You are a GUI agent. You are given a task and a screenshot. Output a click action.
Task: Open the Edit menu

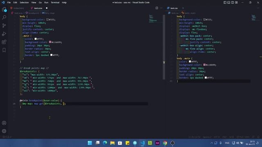click(x=15, y=2)
